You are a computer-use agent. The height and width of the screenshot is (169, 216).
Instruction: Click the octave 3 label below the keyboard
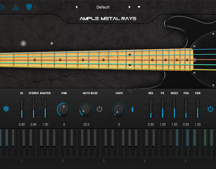coord(104,161)
